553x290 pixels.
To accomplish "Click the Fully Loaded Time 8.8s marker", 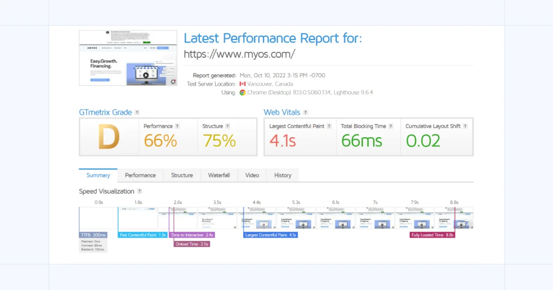I will [x=433, y=235].
